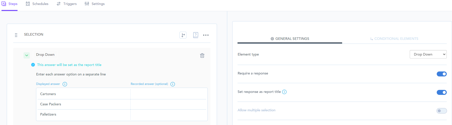Click the drag handle beside SELECTION
452x125 pixels.
(x=16, y=35)
